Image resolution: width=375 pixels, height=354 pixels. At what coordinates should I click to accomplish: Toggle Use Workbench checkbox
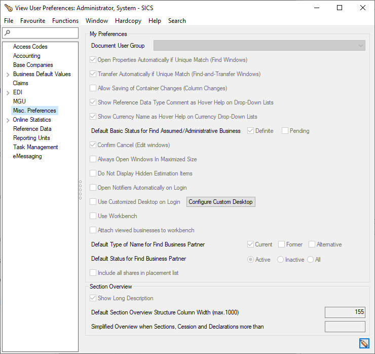(x=93, y=216)
